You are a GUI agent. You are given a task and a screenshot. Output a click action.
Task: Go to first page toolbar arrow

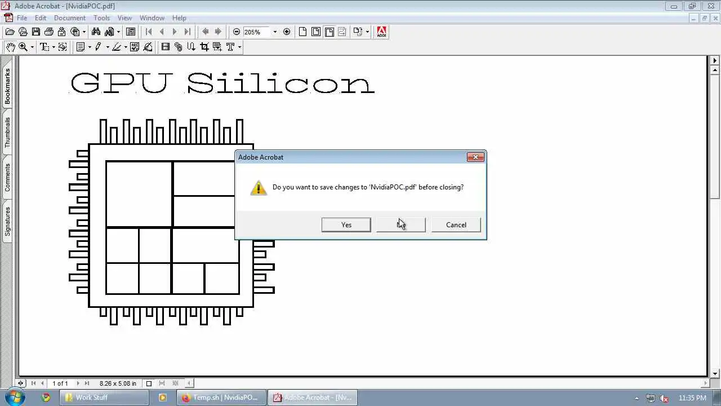point(149,32)
